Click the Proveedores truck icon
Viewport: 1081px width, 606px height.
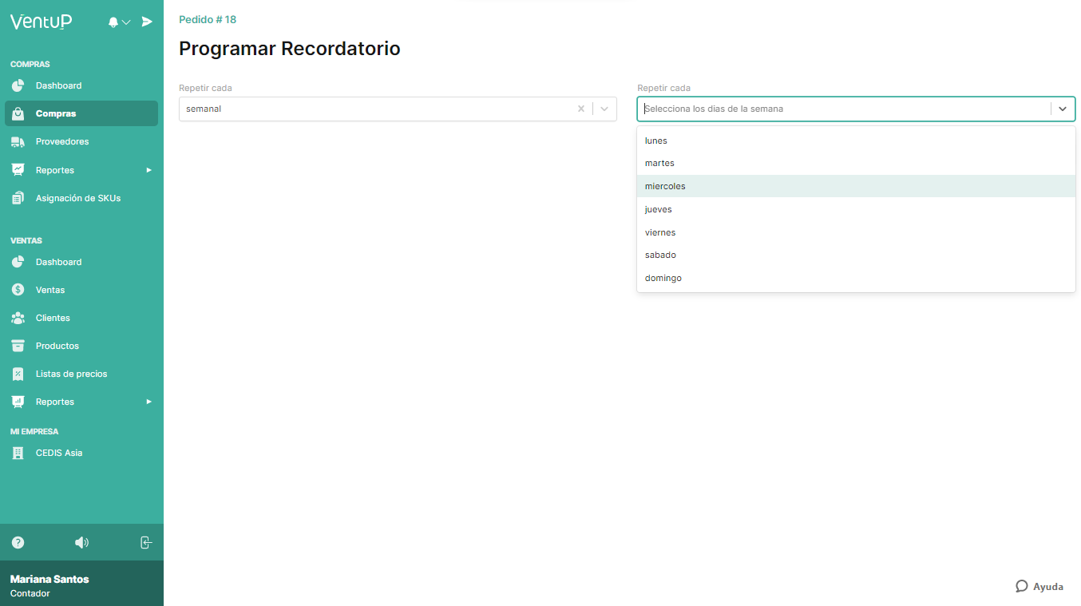[x=18, y=141]
